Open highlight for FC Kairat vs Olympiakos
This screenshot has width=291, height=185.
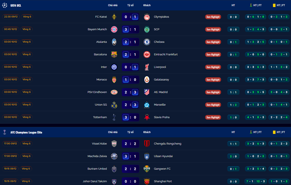coord(213,17)
